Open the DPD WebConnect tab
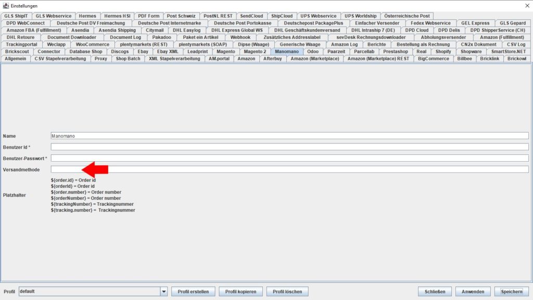Viewport: 533px width, 300px height. click(26, 23)
